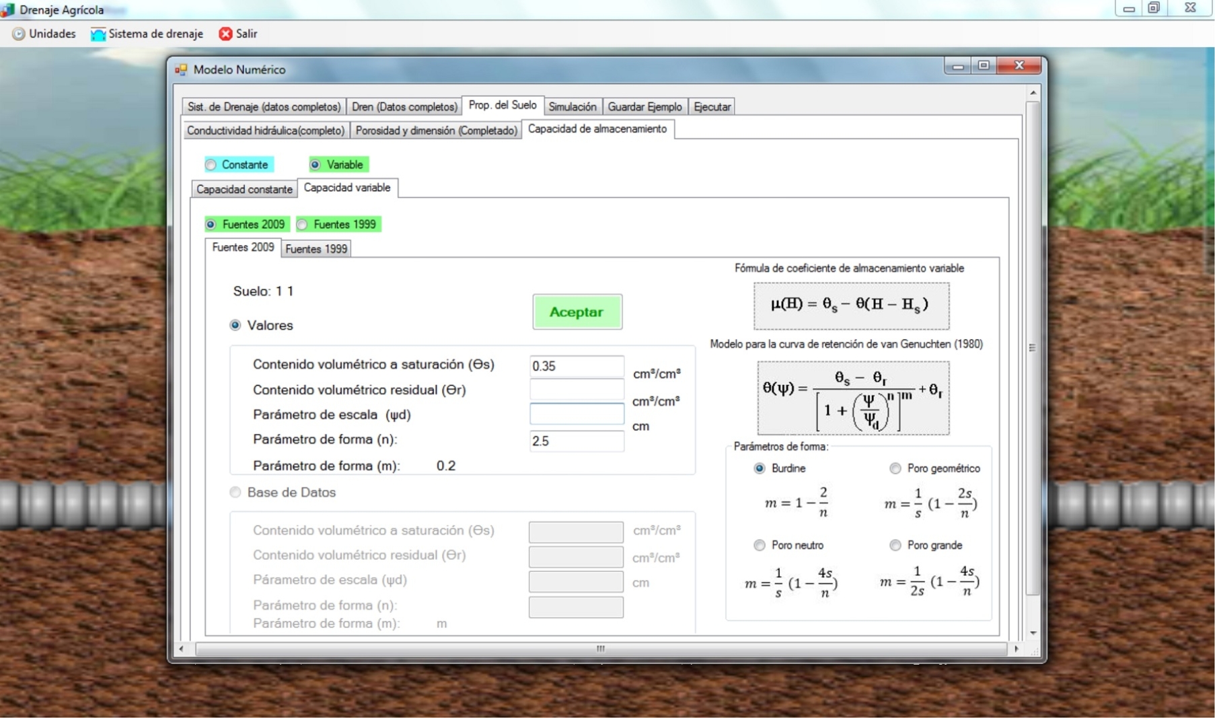Click the Unidades toolbar icon
The image size is (1215, 718).
(x=19, y=34)
